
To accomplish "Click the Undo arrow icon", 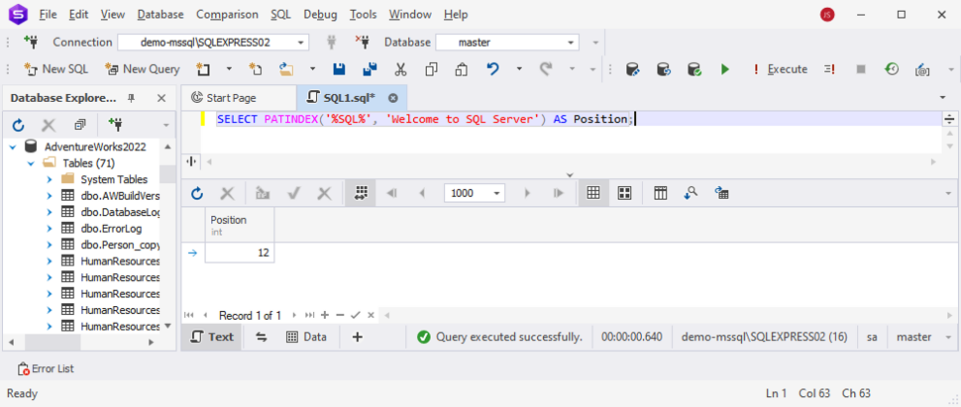I will pos(493,69).
